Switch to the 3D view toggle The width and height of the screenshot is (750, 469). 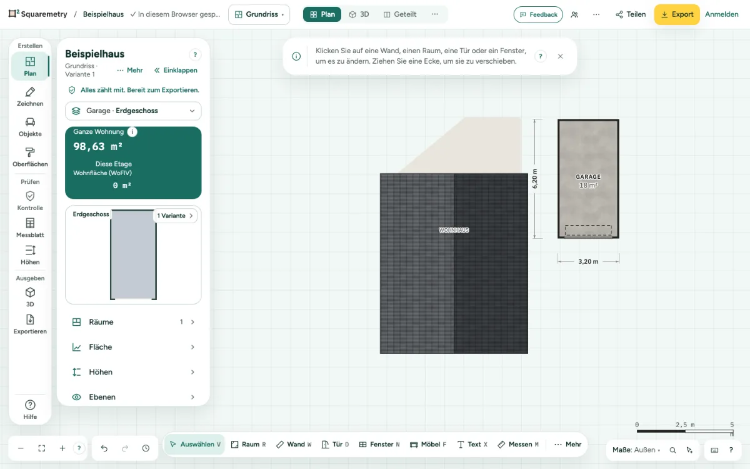pyautogui.click(x=359, y=14)
